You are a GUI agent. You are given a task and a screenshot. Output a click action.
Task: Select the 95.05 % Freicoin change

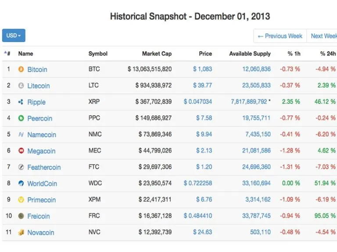click(325, 216)
